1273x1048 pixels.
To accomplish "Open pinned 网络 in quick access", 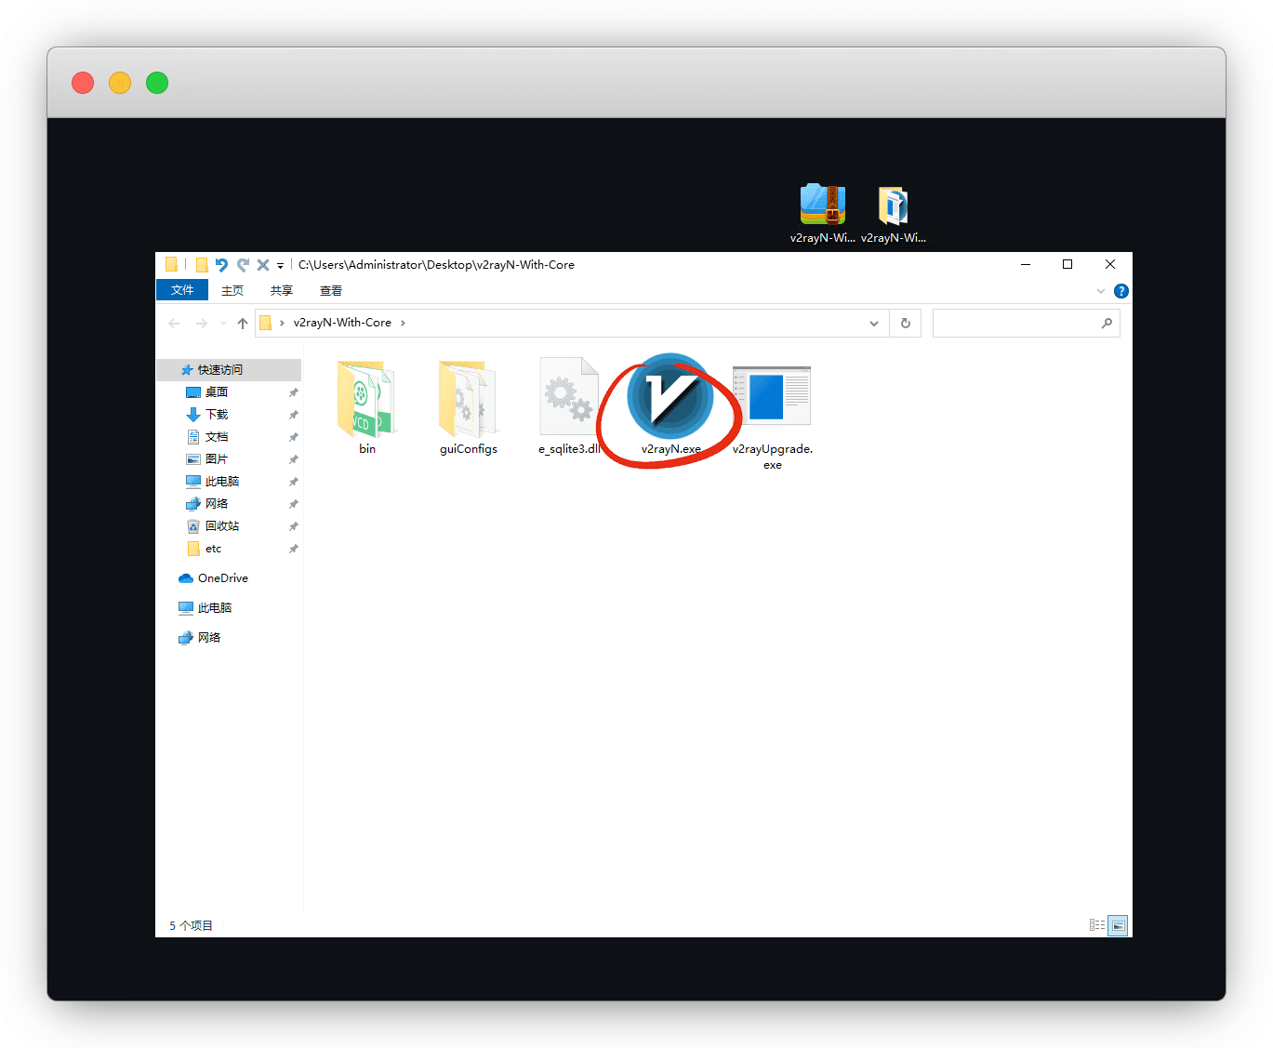I will [217, 504].
